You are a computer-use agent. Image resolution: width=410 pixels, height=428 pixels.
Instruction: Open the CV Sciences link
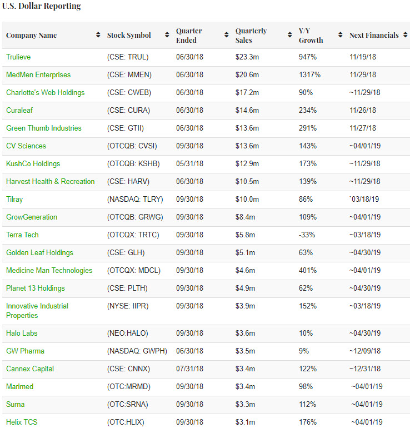(x=26, y=146)
